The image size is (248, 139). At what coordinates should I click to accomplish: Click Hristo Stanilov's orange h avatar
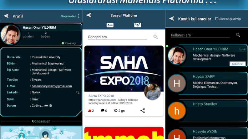pyautogui.click(x=177, y=111)
